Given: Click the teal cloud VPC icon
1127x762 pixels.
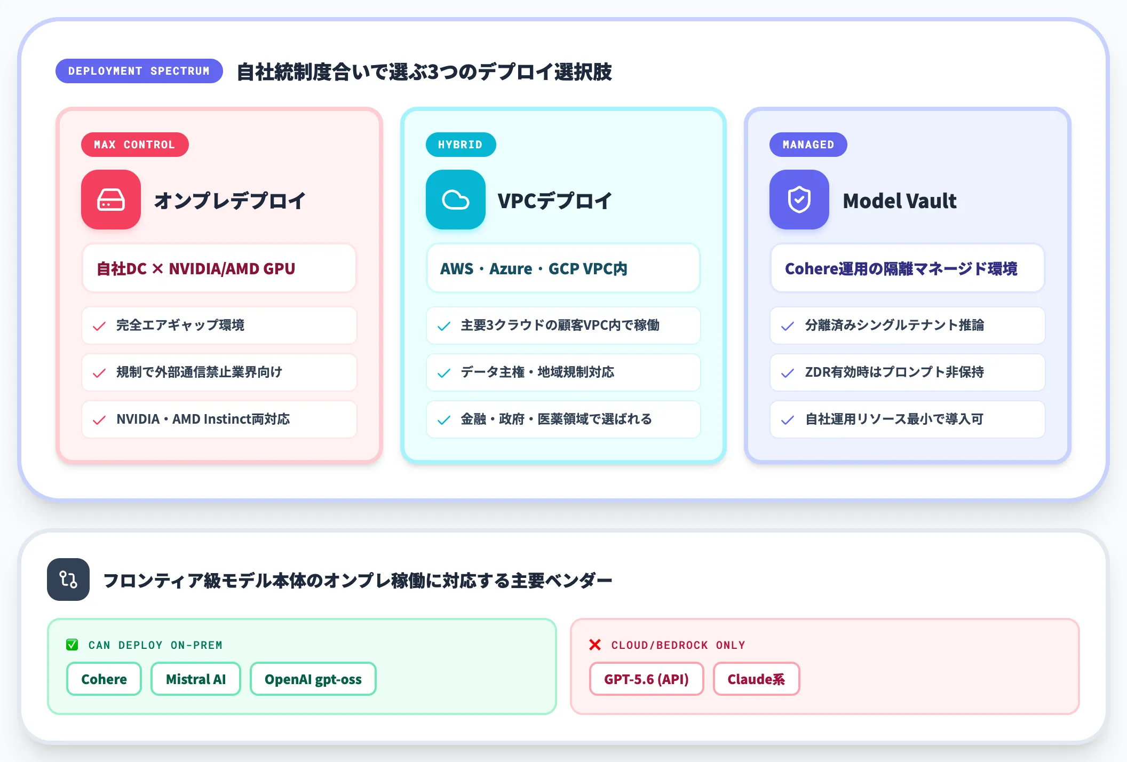Looking at the screenshot, I should (456, 200).
